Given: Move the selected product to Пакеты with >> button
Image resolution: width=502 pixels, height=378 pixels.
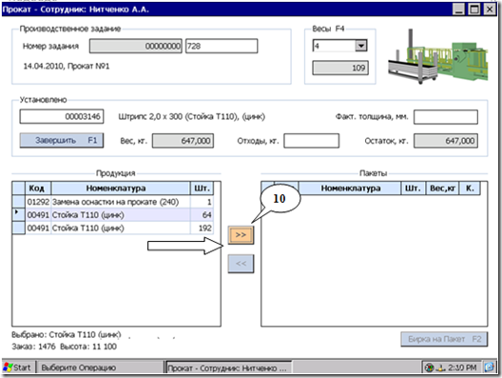Looking at the screenshot, I should 241,235.
